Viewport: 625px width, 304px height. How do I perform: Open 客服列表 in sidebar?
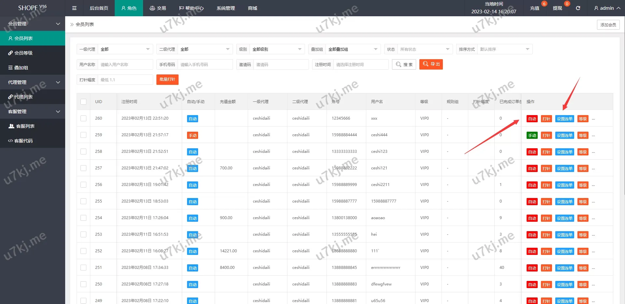25,126
